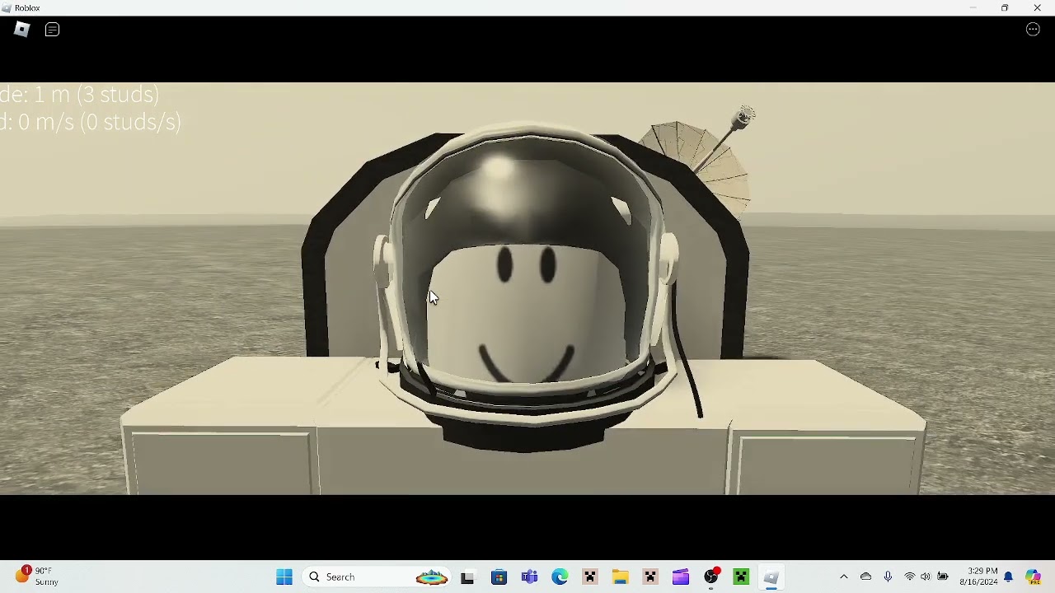Image resolution: width=1055 pixels, height=593 pixels.
Task: Open OBS Studio from the taskbar
Action: 711,577
